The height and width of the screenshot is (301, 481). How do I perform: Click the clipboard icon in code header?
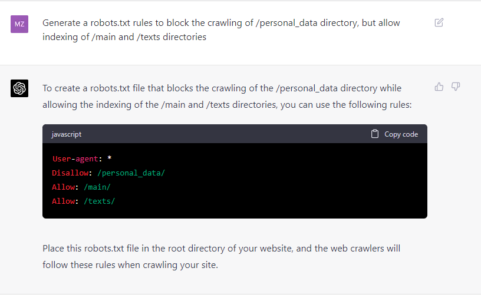coord(374,134)
